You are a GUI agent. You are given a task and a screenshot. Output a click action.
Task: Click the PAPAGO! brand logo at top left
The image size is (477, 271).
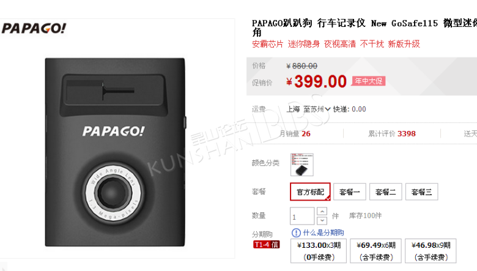pyautogui.click(x=34, y=28)
